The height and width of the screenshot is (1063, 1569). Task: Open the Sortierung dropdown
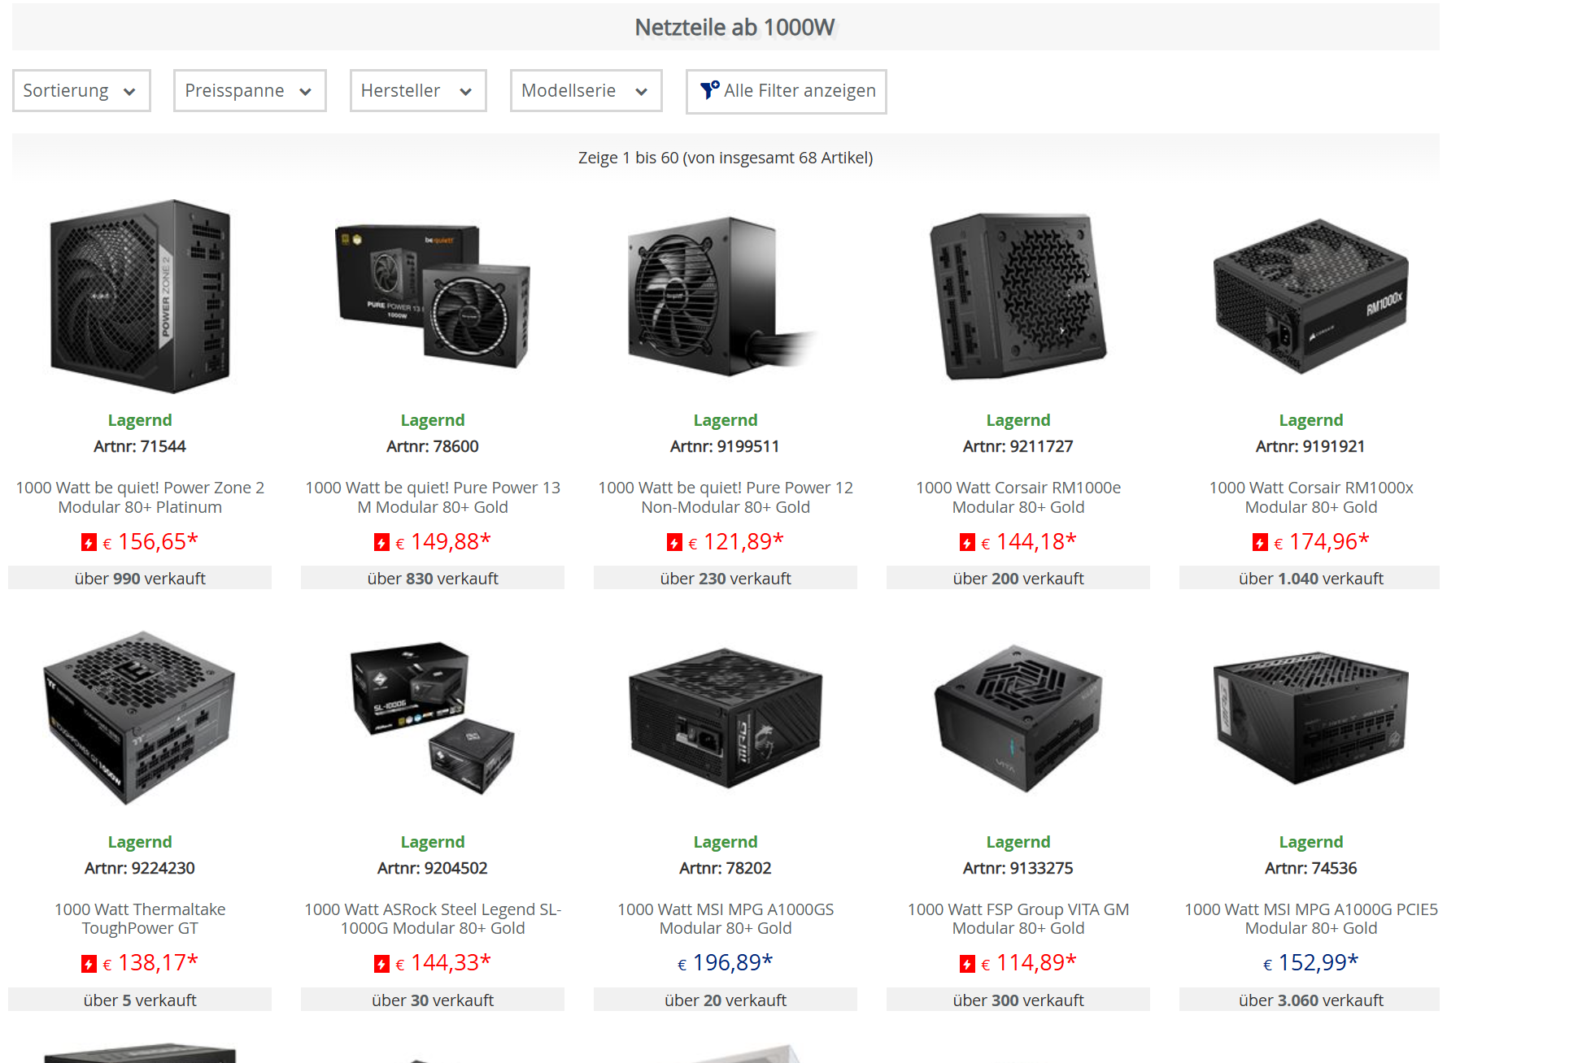(x=81, y=90)
